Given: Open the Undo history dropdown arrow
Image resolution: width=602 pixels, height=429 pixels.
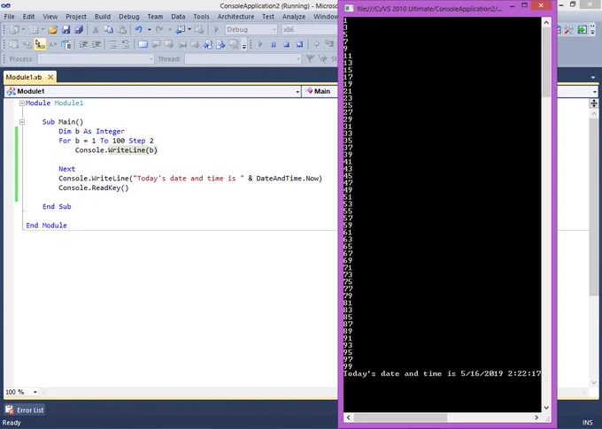Looking at the screenshot, I should tap(150, 29).
